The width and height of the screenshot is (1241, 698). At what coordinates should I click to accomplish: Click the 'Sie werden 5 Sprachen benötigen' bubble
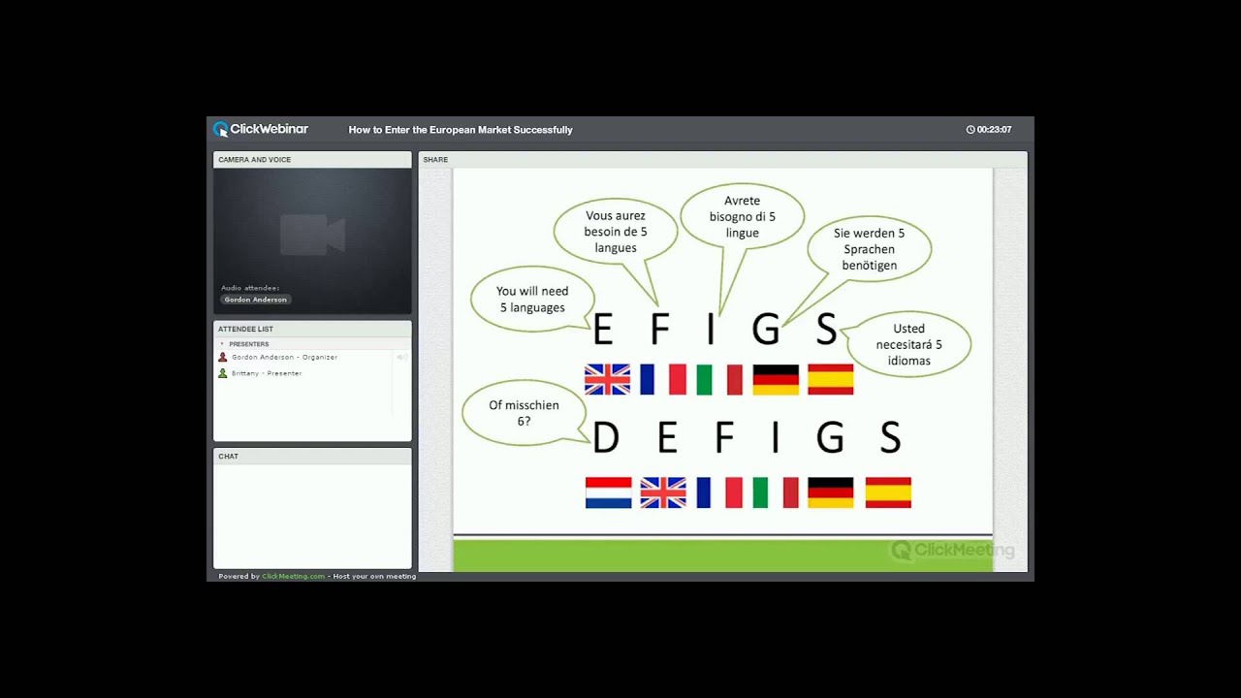click(869, 249)
